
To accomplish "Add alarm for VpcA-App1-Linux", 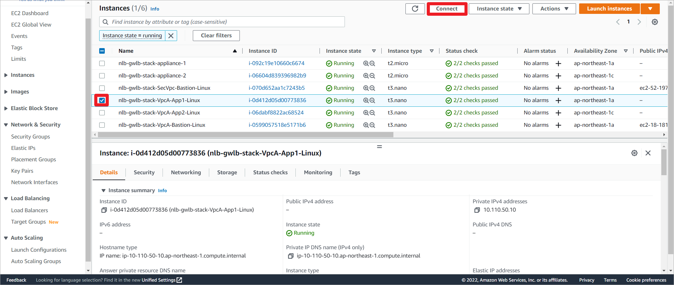I will 558,101.
